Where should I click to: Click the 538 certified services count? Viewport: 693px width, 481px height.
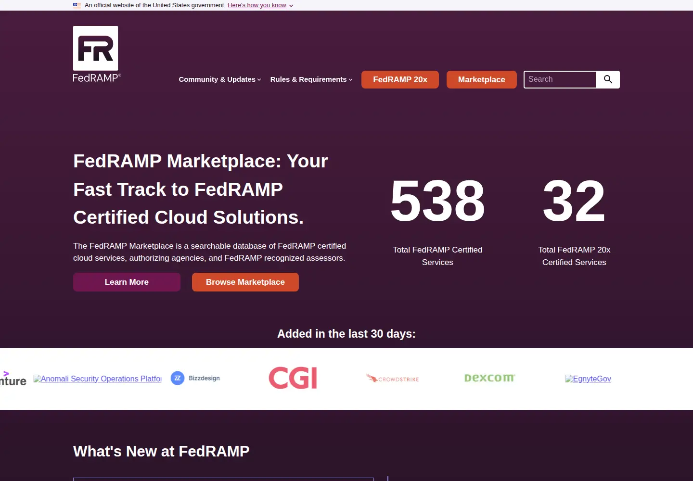(x=437, y=201)
